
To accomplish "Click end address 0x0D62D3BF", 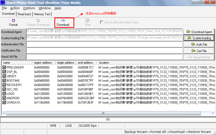I will (86, 98).
